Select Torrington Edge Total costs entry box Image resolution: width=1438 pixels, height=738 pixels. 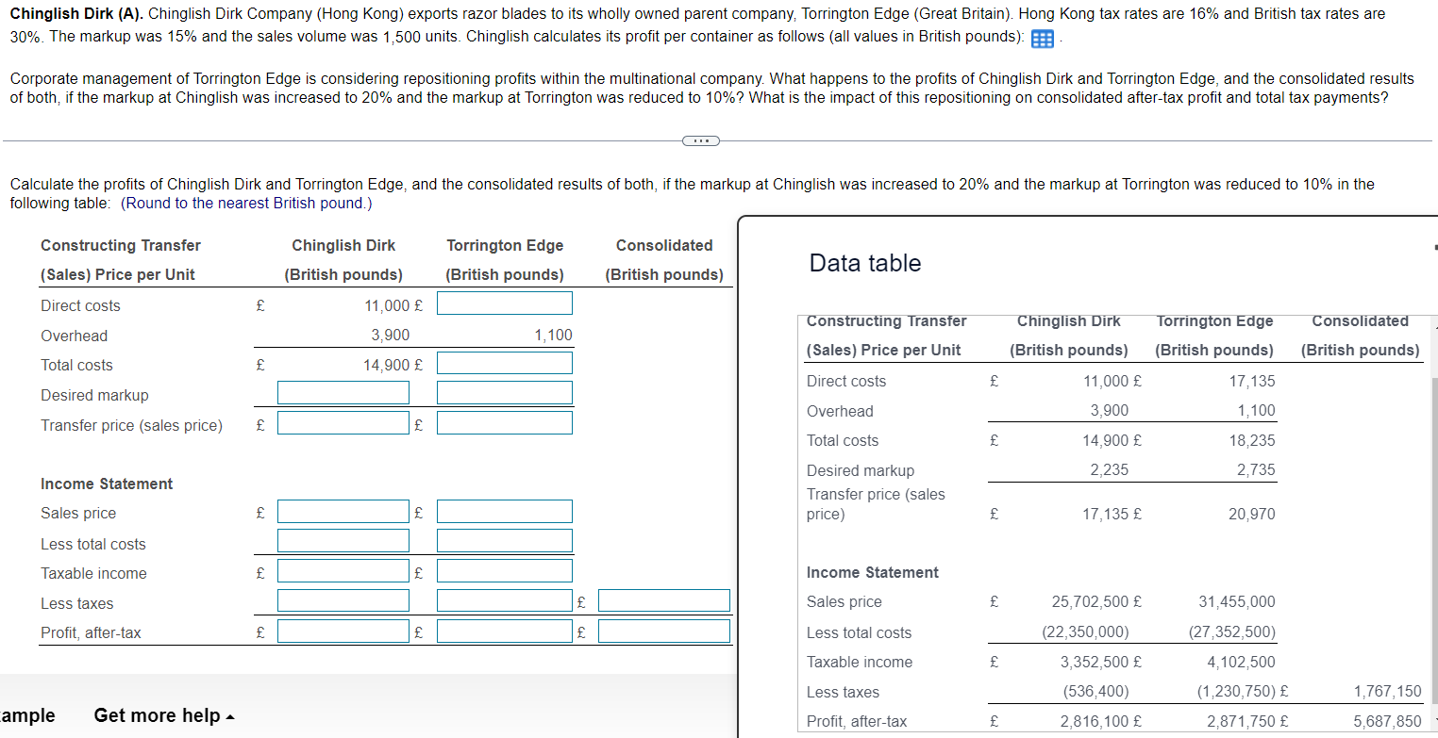(x=504, y=362)
